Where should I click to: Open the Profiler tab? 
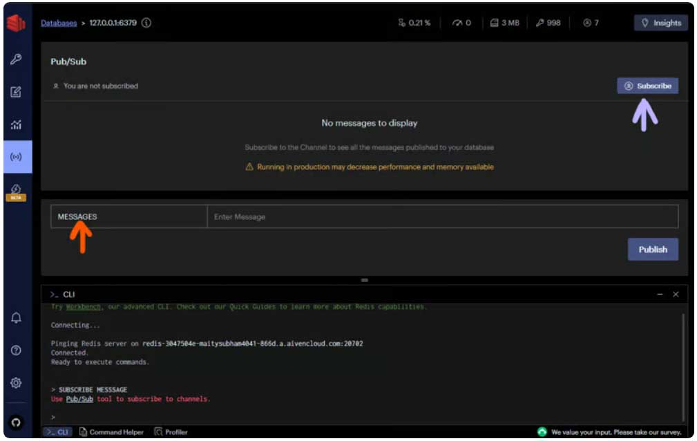pos(171,431)
